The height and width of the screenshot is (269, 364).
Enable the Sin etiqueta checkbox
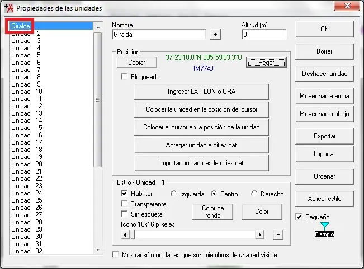point(125,214)
